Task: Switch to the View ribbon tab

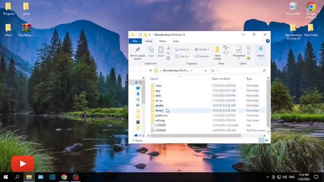Action: point(176,41)
